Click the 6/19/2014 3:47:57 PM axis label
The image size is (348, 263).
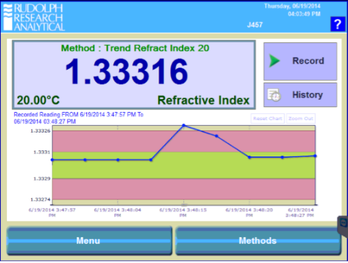(x=52, y=212)
